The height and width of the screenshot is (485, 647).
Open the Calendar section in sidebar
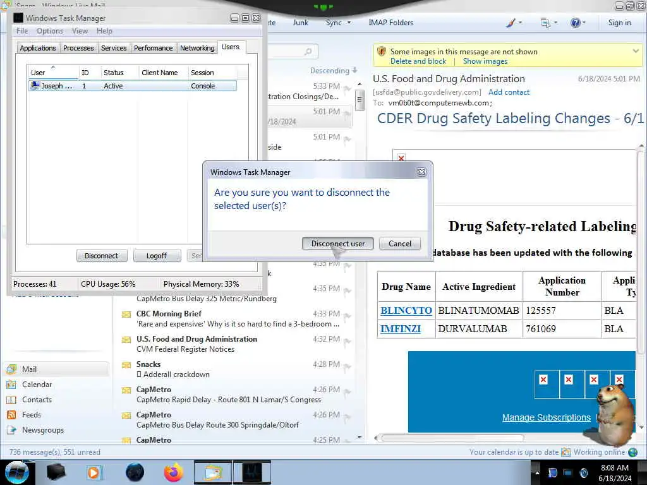[x=57, y=385]
